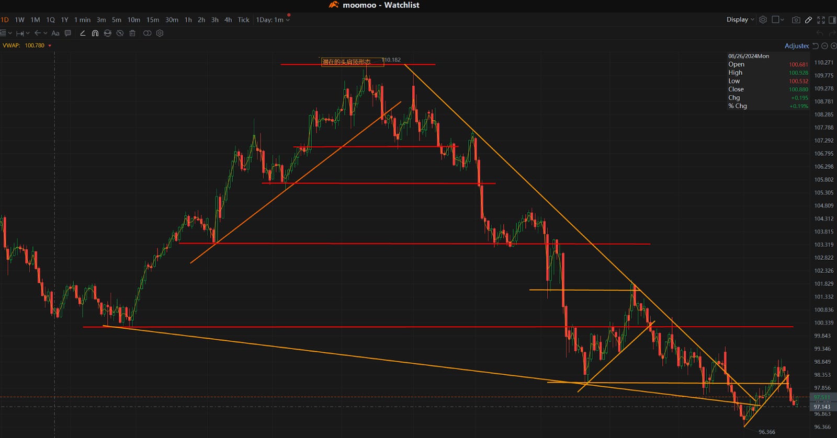Click the 110.182 high price label
The width and height of the screenshot is (837, 438).
392,60
